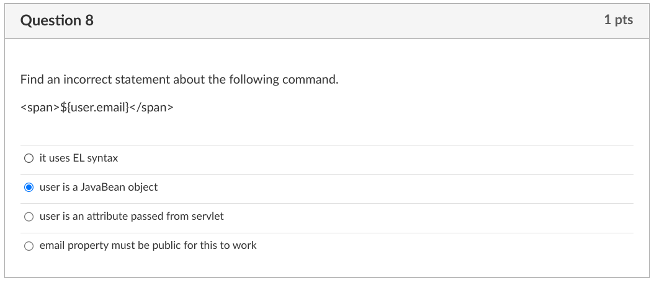Select the "it uses EL syntax" radio button
The image size is (654, 286).
pyautogui.click(x=29, y=158)
